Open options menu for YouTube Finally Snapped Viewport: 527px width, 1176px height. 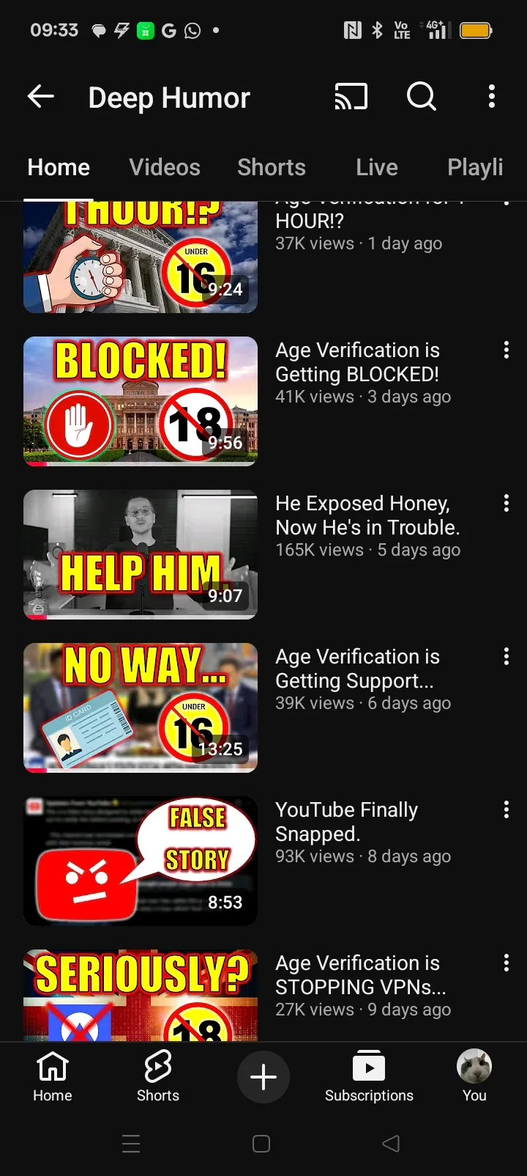tap(506, 809)
